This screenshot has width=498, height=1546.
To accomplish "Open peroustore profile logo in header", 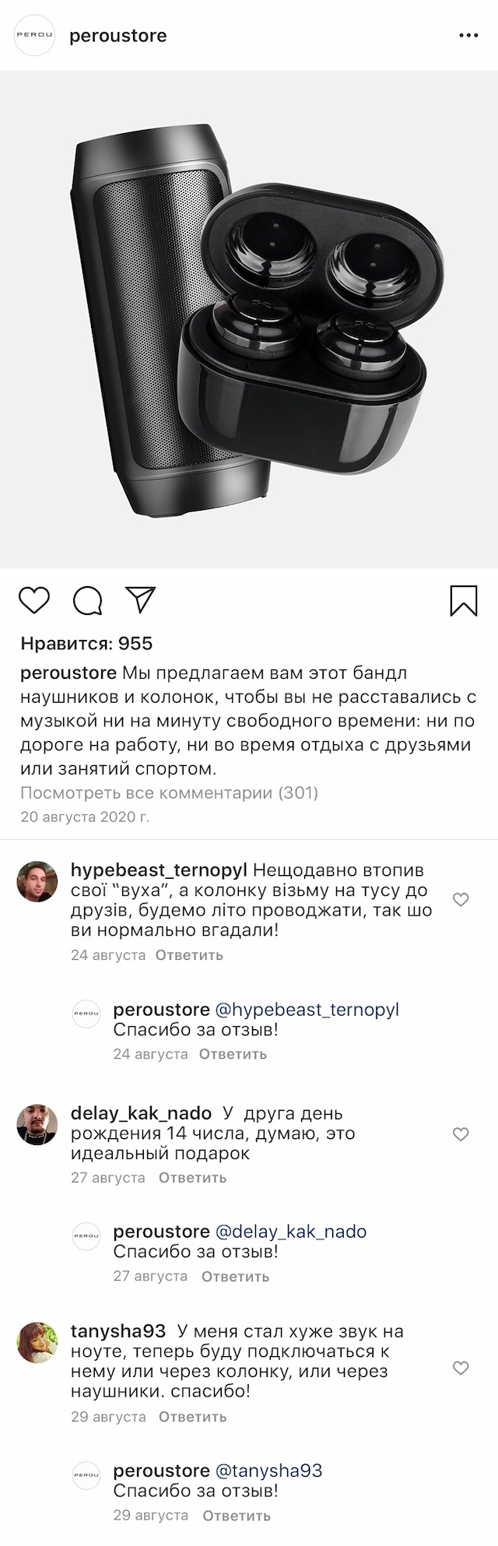I will (36, 36).
